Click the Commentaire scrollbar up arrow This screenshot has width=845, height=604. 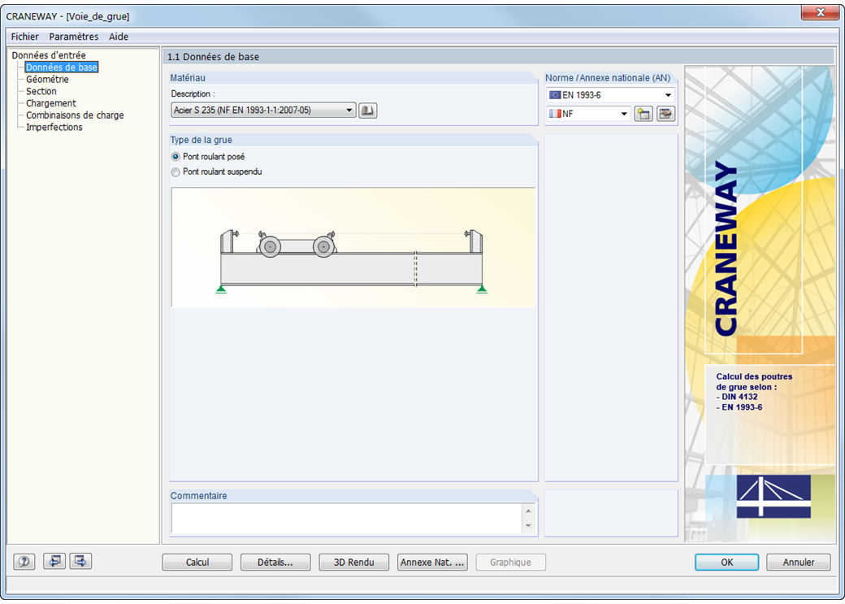(x=529, y=511)
